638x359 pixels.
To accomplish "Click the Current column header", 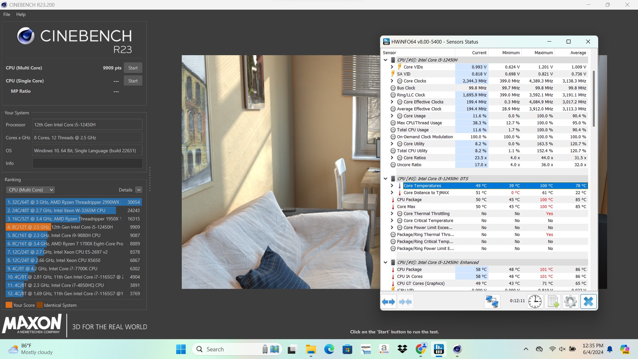I will pos(472,53).
